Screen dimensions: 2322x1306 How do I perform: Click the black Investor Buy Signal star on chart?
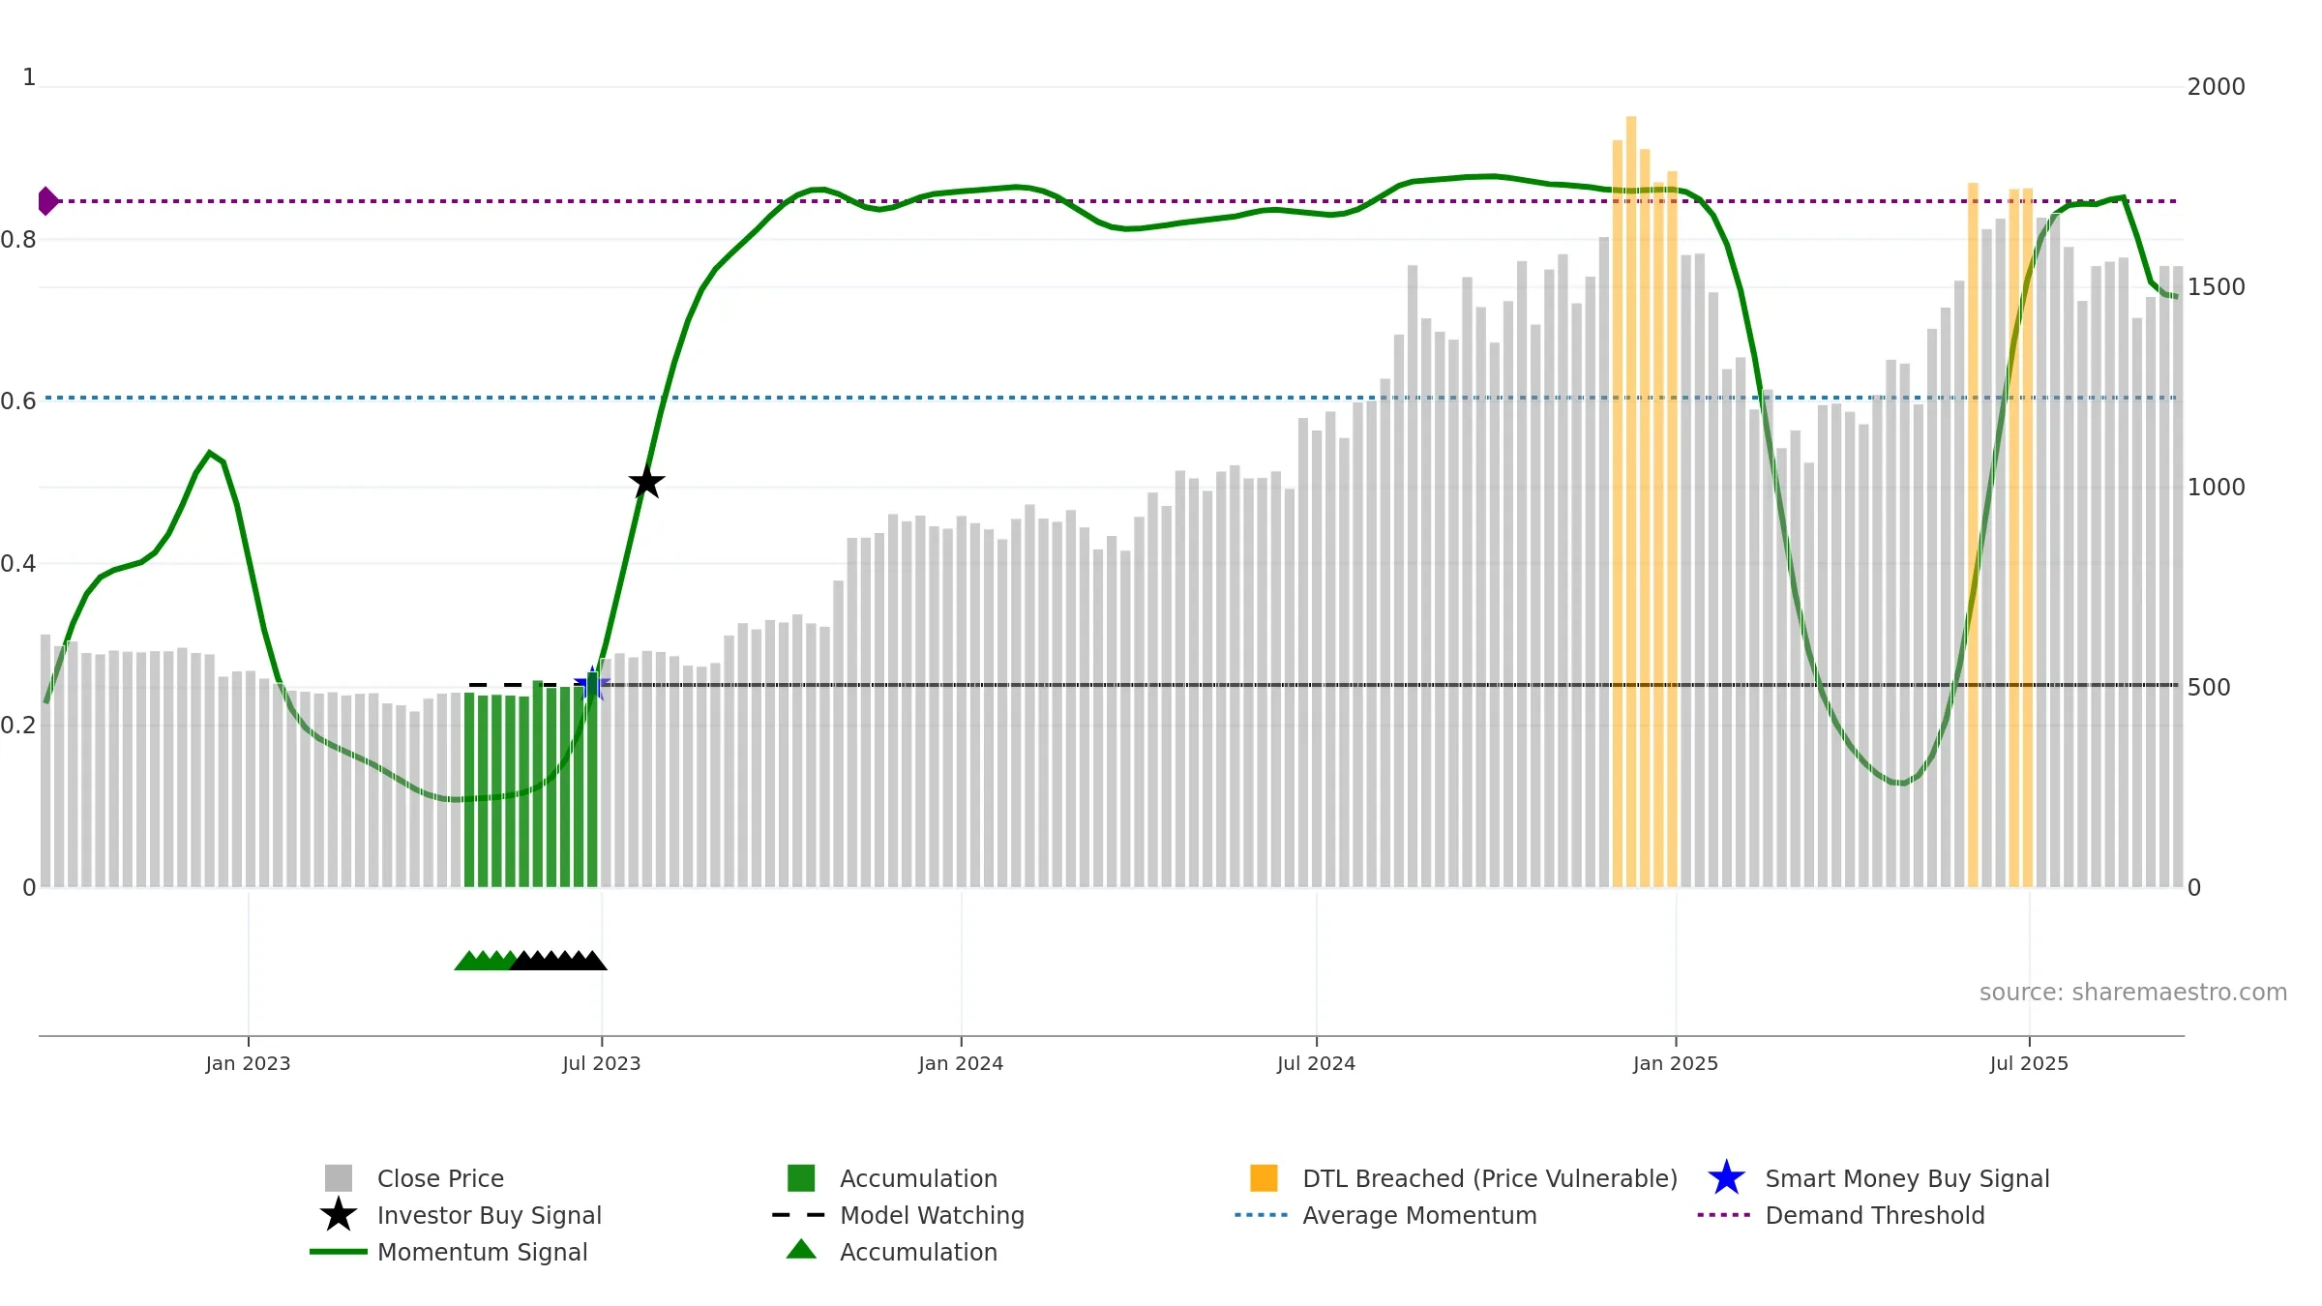point(646,482)
